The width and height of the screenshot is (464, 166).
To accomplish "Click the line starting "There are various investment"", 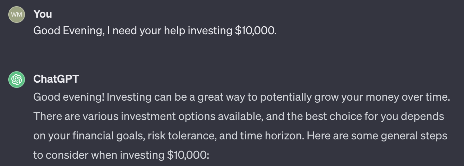I will [239, 117].
